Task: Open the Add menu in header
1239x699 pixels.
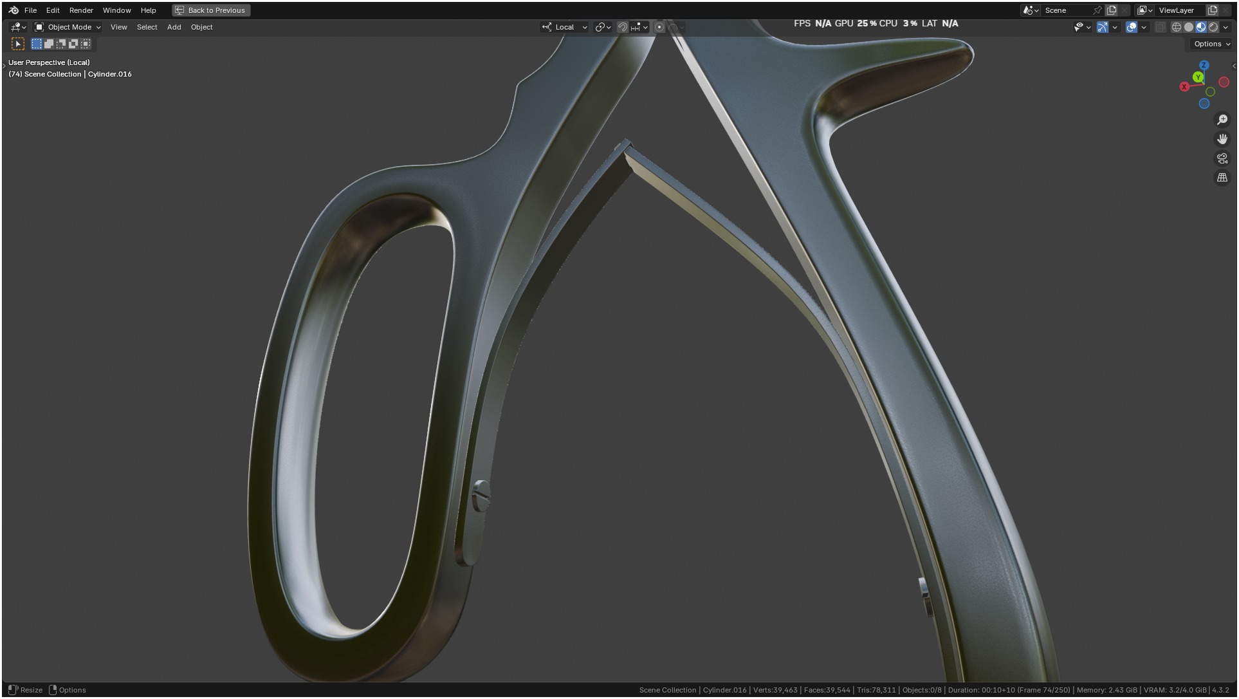Action: [x=174, y=27]
